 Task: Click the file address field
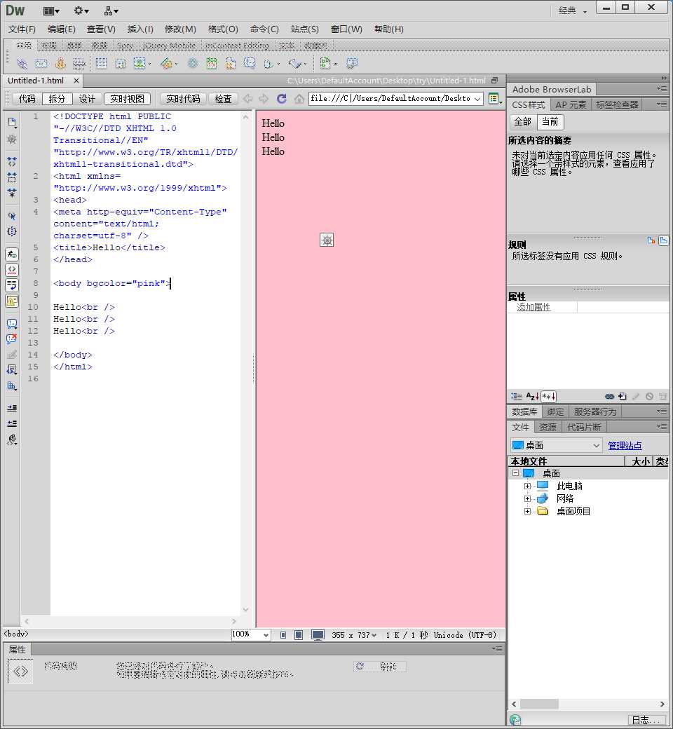pyautogui.click(x=396, y=99)
